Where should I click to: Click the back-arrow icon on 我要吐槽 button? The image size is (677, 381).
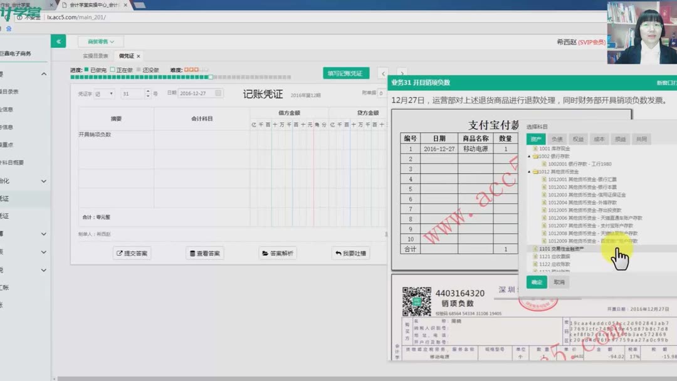click(x=337, y=252)
